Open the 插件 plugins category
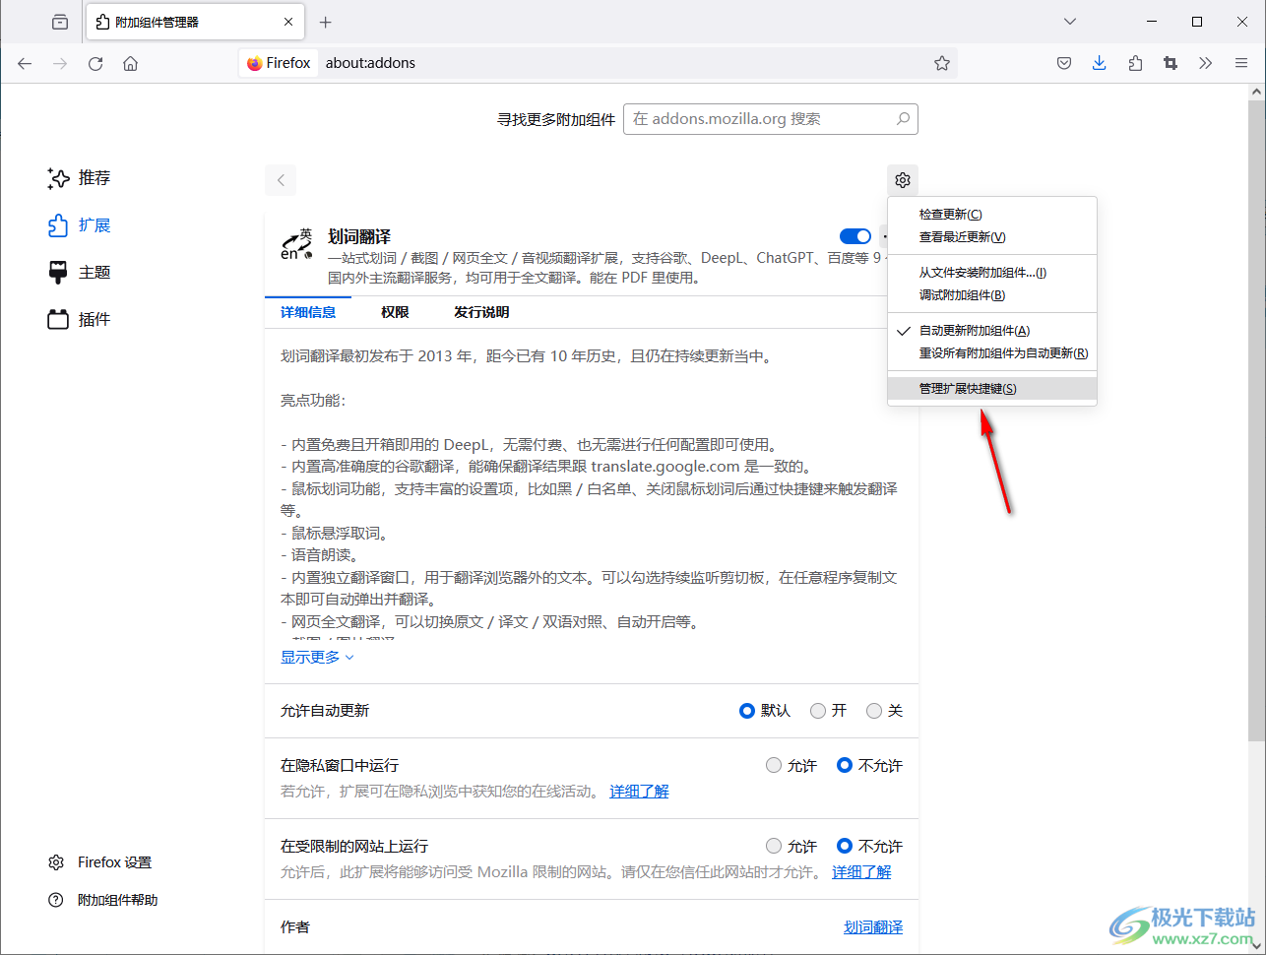The image size is (1266, 955). click(79, 320)
